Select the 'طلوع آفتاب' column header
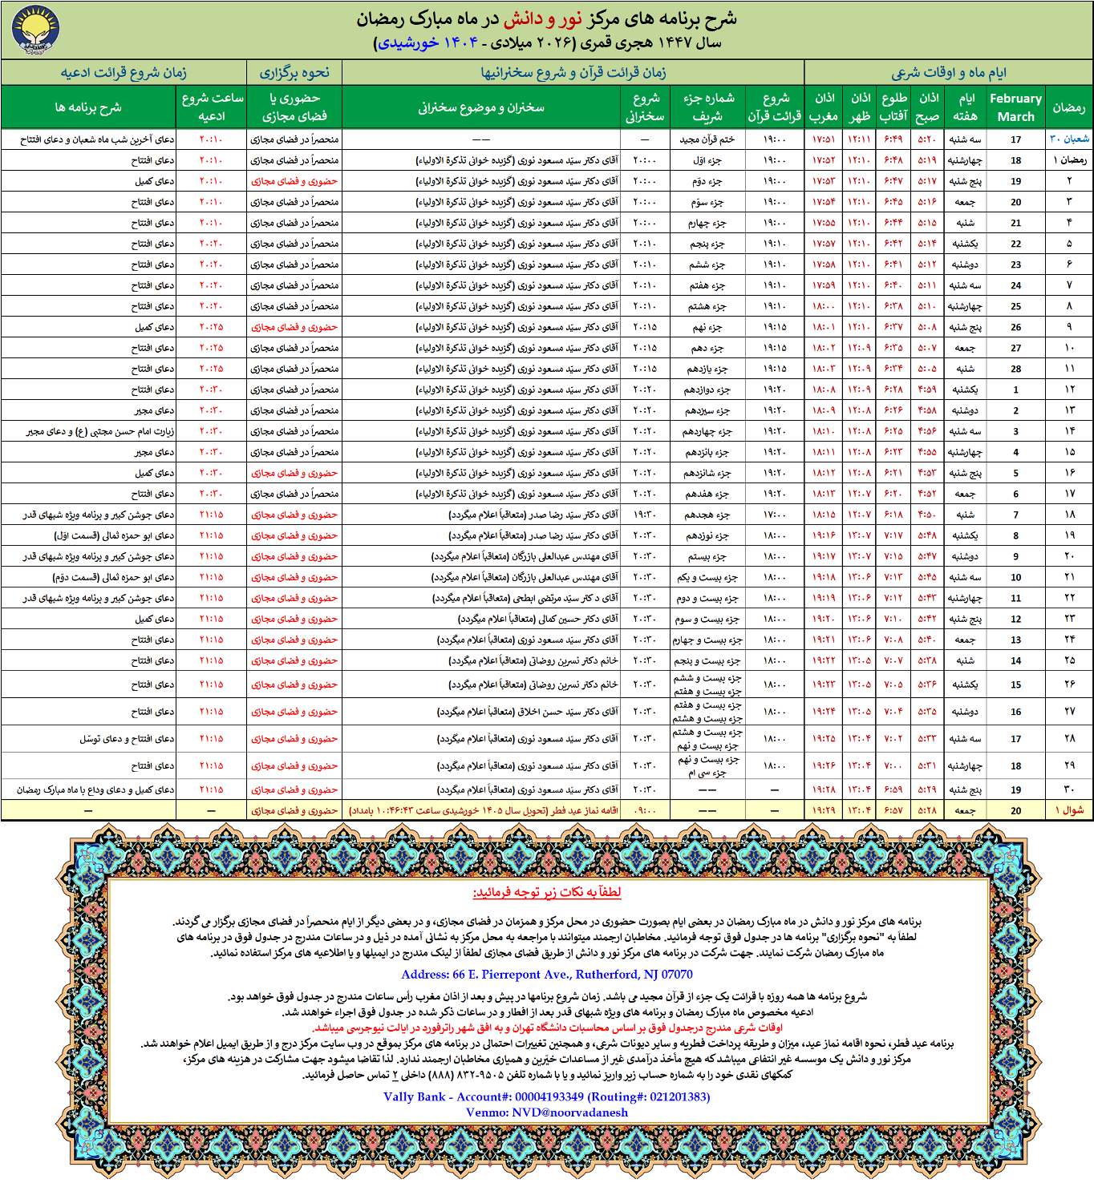 click(893, 107)
